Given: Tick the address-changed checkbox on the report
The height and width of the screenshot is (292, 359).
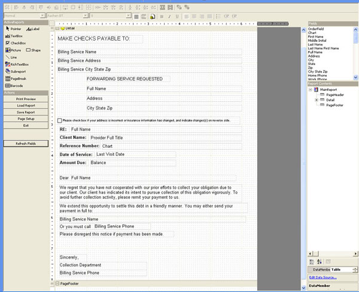Looking at the screenshot, I should tap(60, 120).
